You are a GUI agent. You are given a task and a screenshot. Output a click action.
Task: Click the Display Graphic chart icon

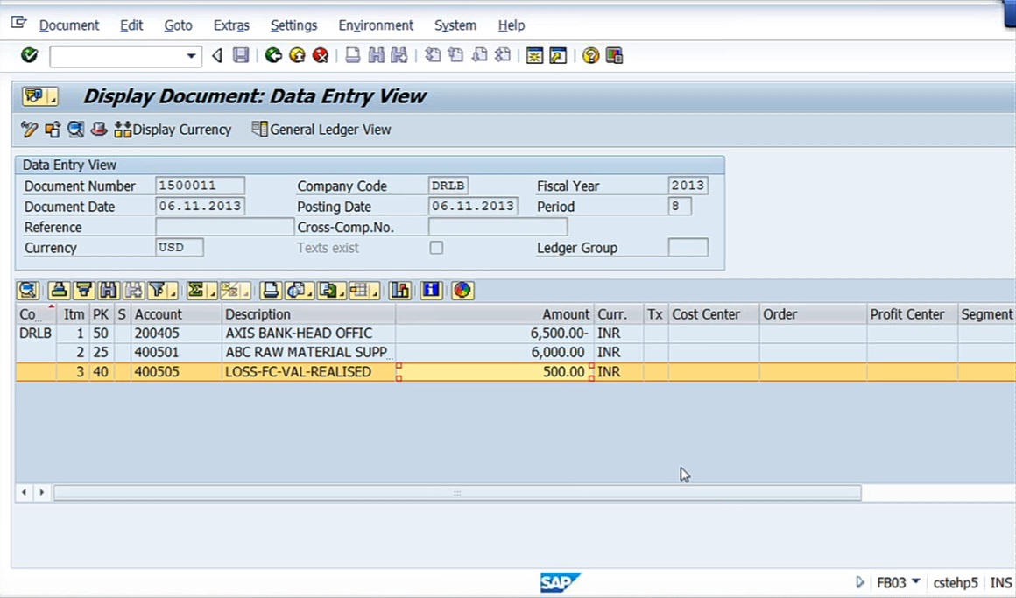tap(400, 291)
